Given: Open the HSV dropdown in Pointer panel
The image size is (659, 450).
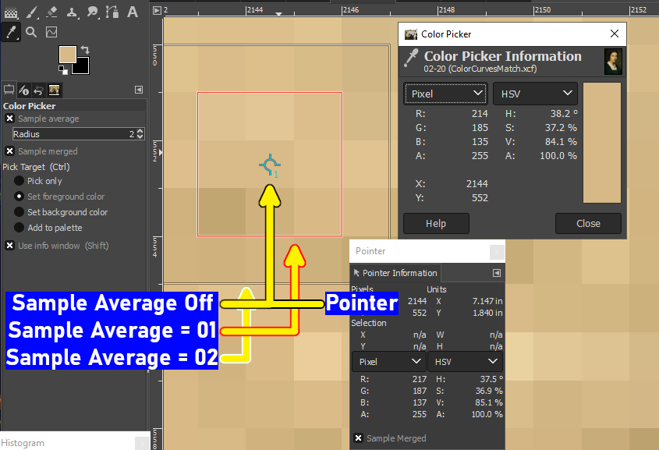Looking at the screenshot, I should (465, 362).
